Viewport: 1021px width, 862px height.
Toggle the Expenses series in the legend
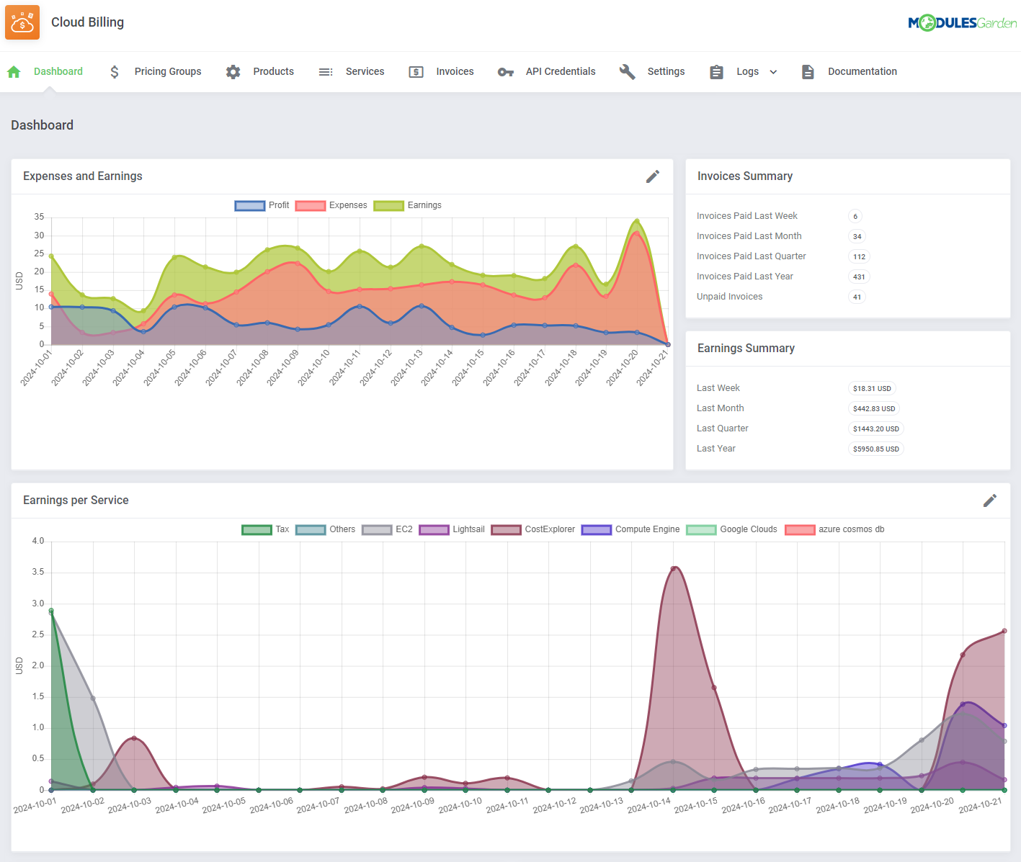(x=331, y=205)
